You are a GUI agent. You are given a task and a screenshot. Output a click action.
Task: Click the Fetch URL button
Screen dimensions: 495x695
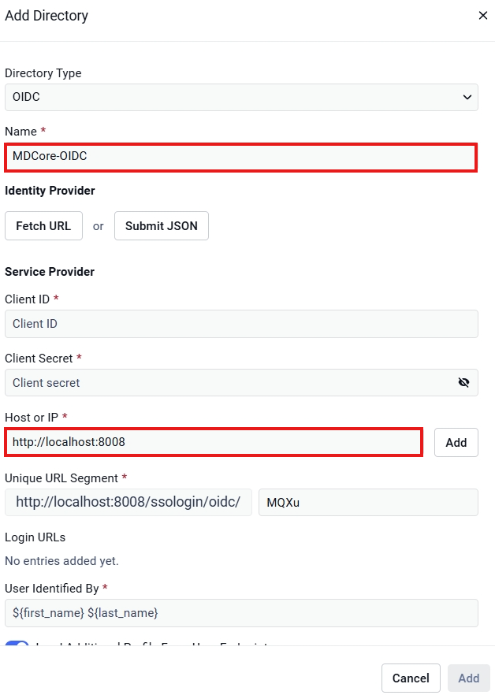pyautogui.click(x=43, y=226)
